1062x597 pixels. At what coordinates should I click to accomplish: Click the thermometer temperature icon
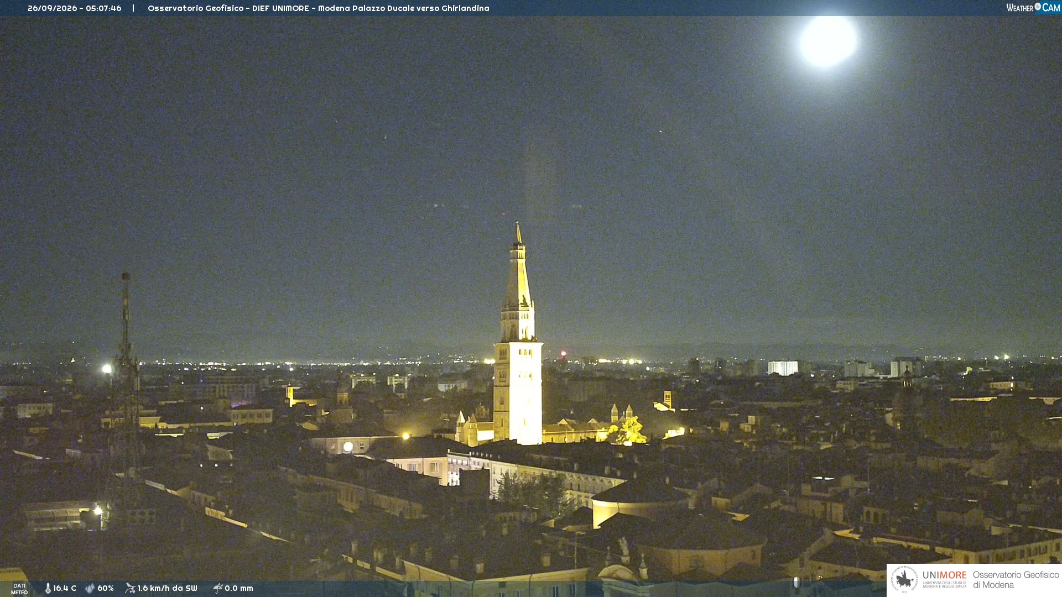[x=48, y=588]
